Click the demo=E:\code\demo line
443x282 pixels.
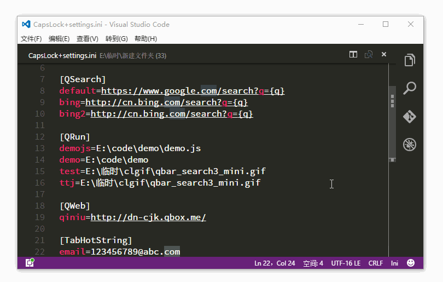coord(104,160)
